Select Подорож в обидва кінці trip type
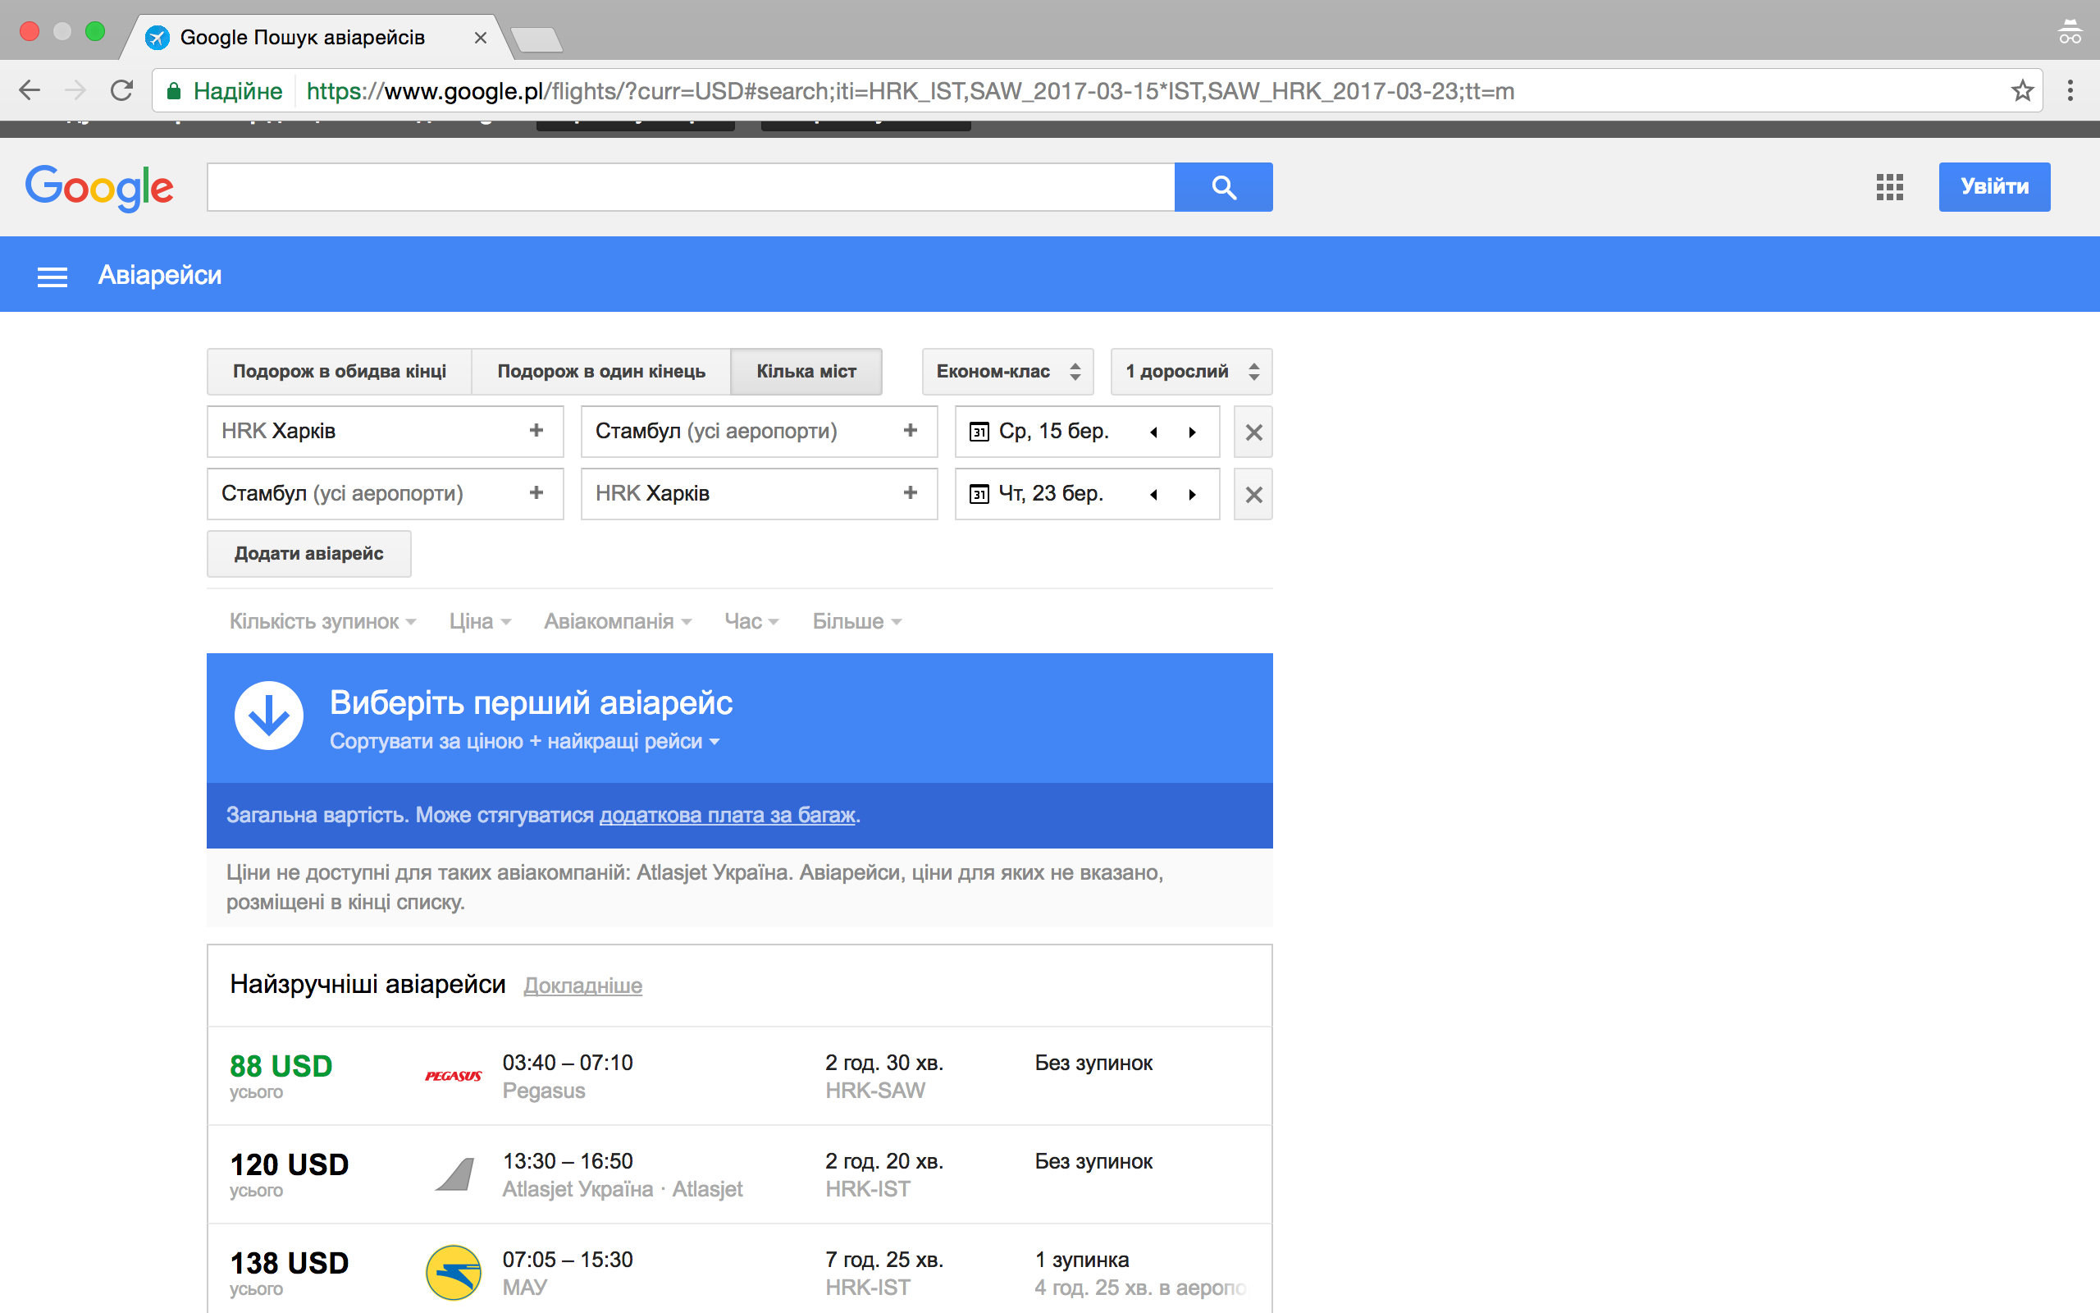The image size is (2100, 1313). (x=340, y=372)
